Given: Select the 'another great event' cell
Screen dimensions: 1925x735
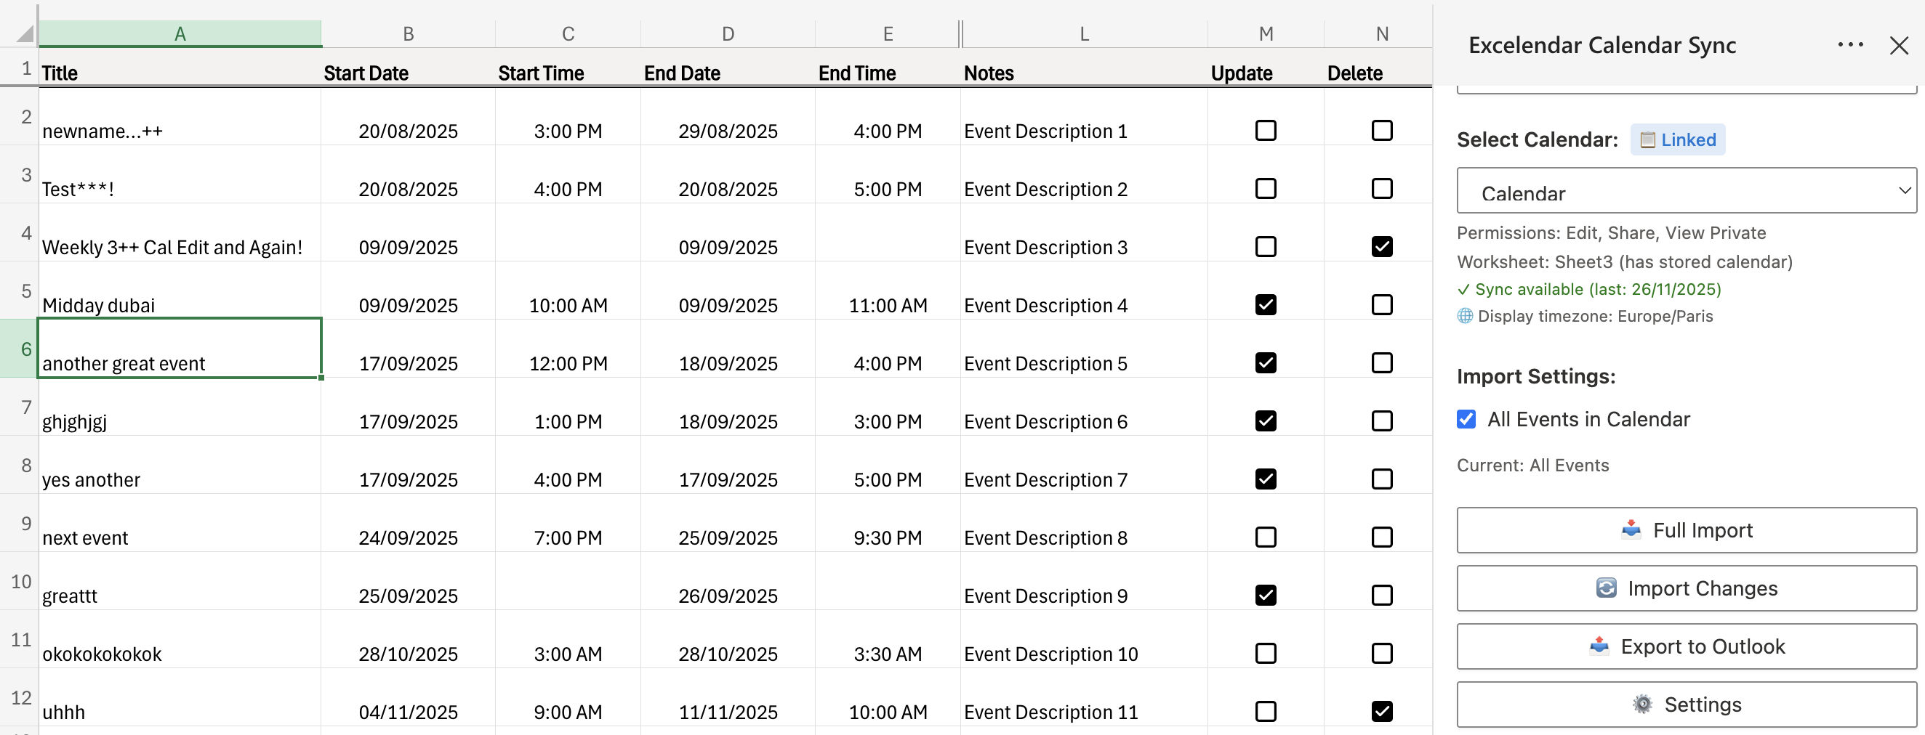Looking at the screenshot, I should click(180, 349).
